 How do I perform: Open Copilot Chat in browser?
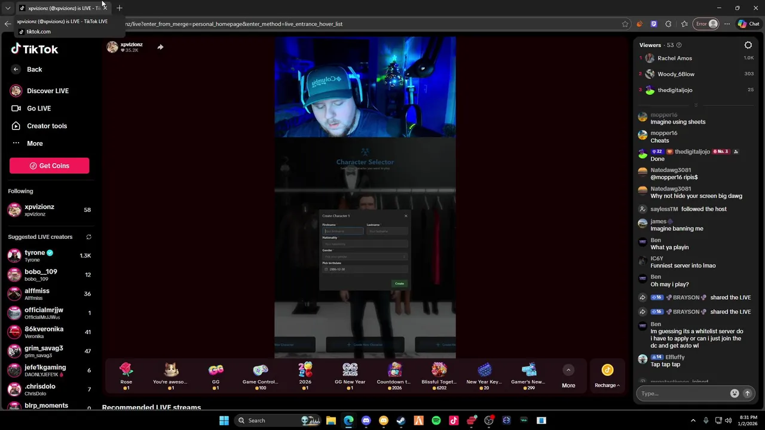(x=748, y=24)
